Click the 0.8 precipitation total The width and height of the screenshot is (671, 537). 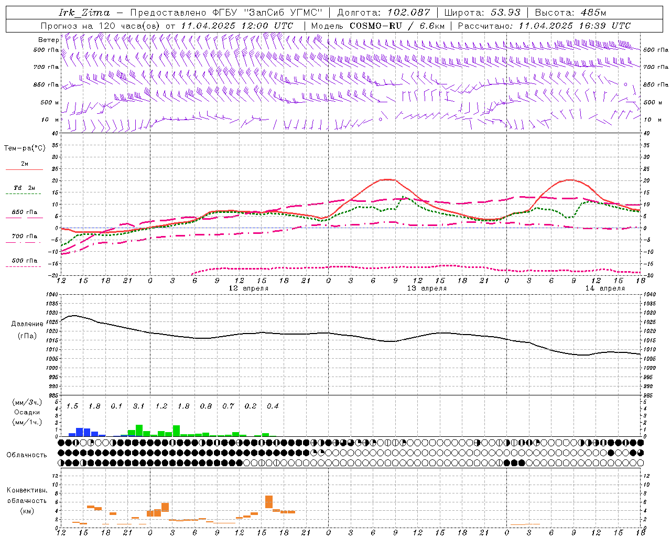click(205, 406)
